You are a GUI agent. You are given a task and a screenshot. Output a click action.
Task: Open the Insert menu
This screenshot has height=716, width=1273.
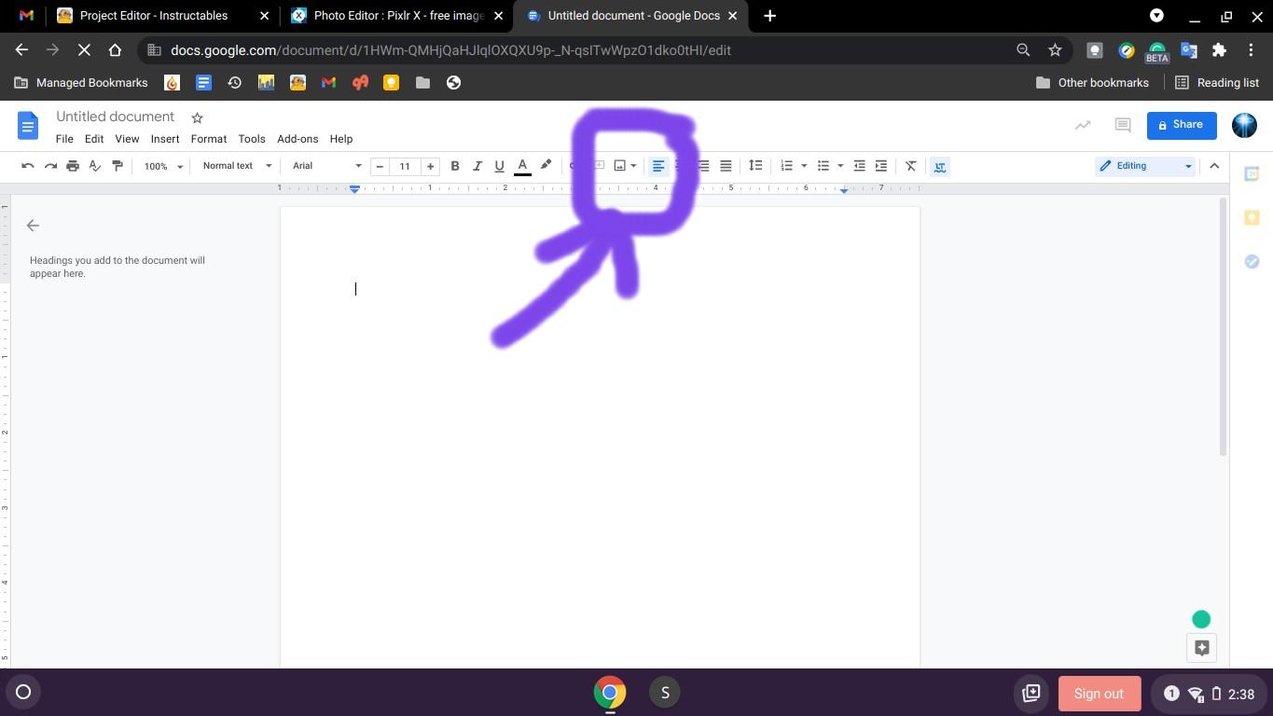pos(164,139)
